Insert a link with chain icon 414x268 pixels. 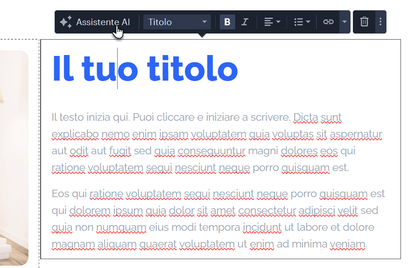click(329, 22)
